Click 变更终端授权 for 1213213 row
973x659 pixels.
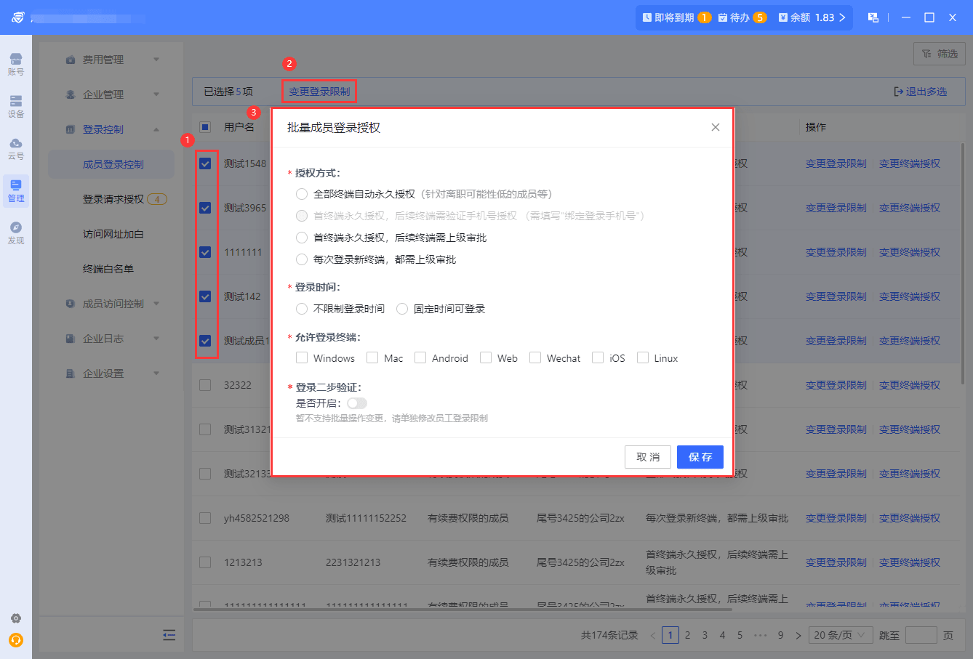(910, 562)
